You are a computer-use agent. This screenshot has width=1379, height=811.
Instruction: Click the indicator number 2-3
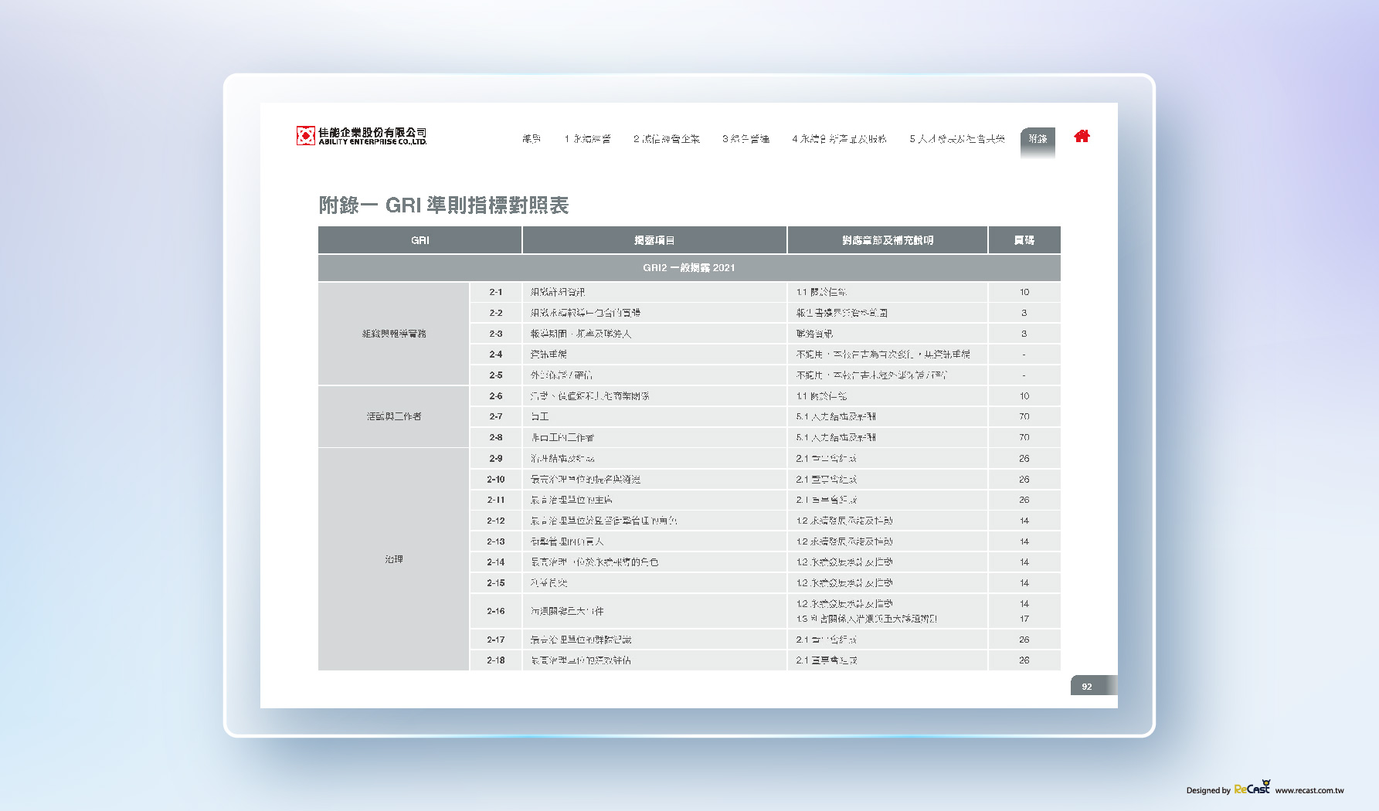[x=496, y=334]
